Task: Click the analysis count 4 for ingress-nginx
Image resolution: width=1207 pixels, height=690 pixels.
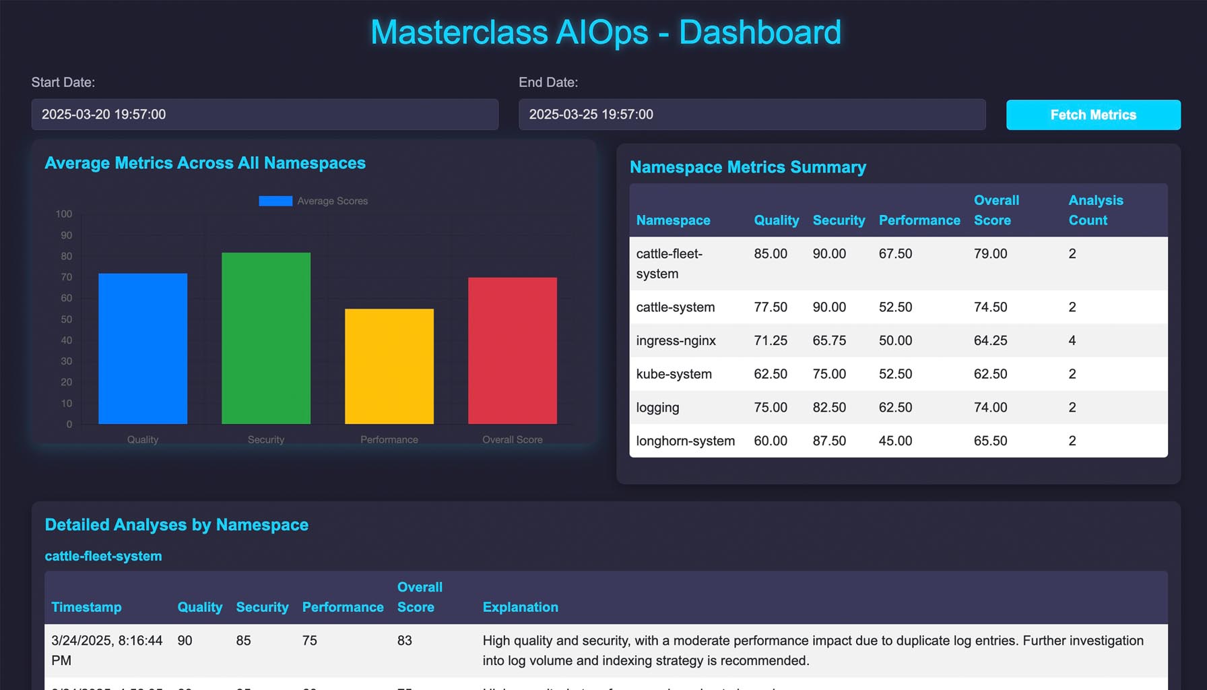Action: 1072,341
